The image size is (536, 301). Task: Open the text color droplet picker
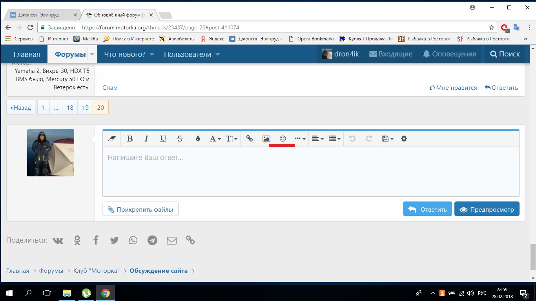198,139
